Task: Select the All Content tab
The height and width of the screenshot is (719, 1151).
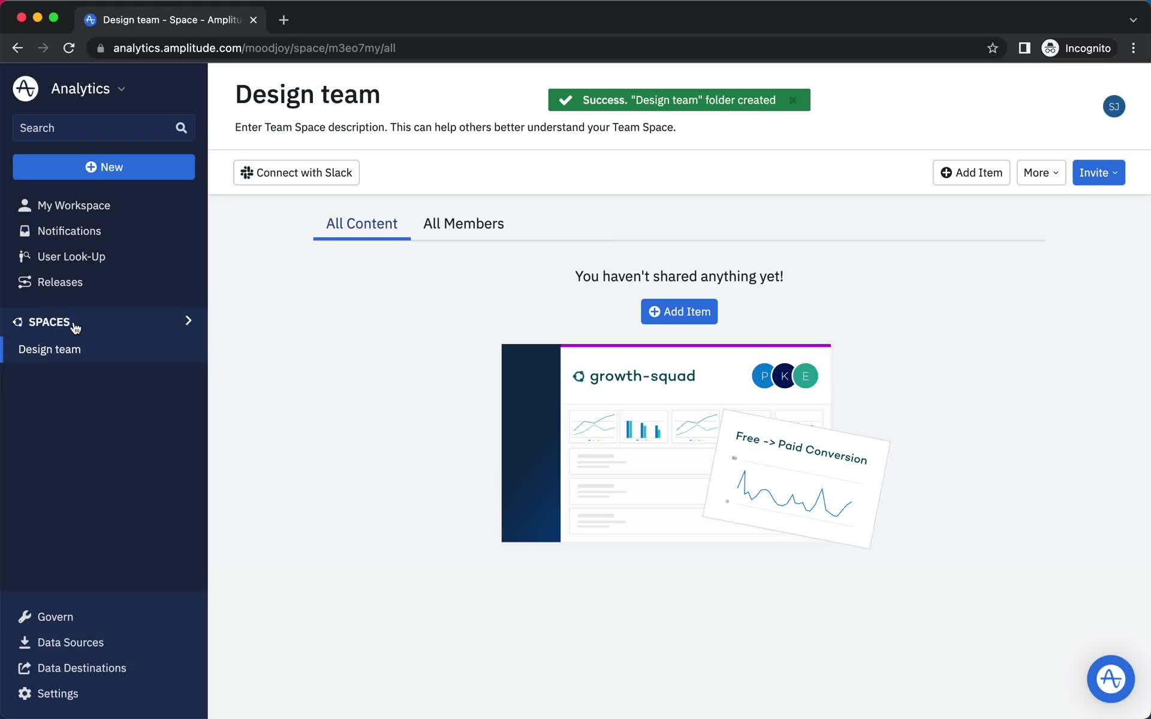Action: point(361,223)
